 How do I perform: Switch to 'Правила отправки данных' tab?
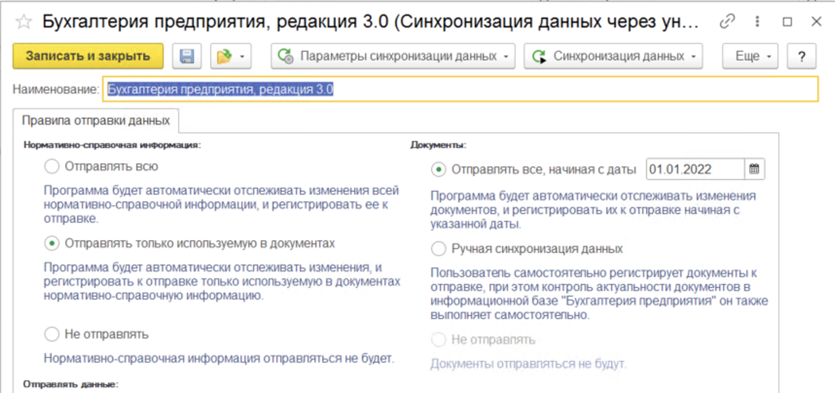(96, 121)
